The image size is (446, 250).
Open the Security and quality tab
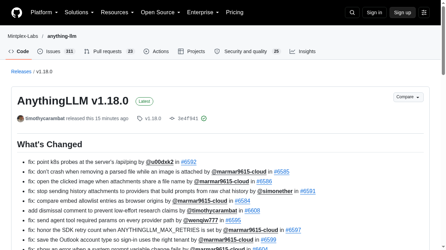tap(247, 51)
